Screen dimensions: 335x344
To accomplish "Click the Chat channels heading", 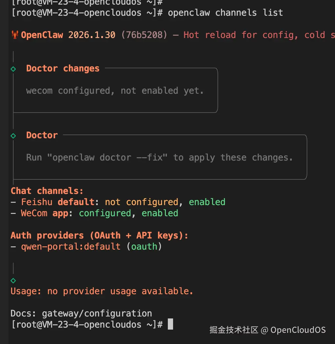I will click(x=47, y=191).
